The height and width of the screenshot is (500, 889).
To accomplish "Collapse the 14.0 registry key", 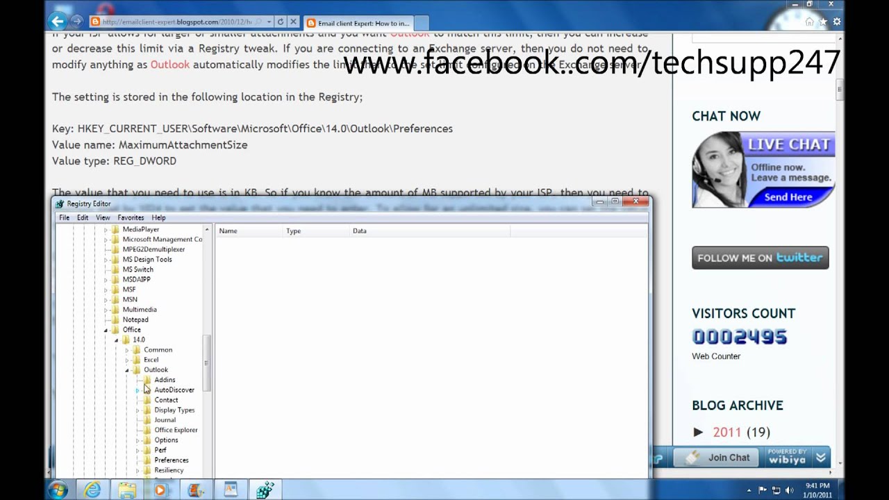I will pos(117,340).
